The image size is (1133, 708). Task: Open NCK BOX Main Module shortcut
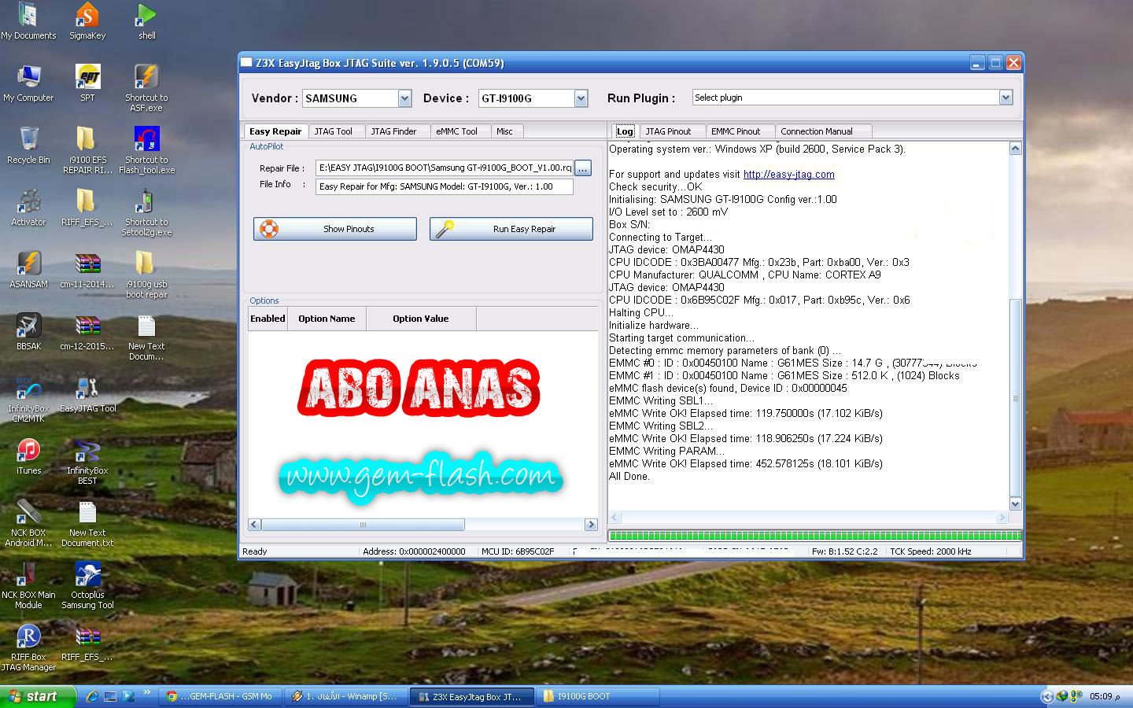28,585
